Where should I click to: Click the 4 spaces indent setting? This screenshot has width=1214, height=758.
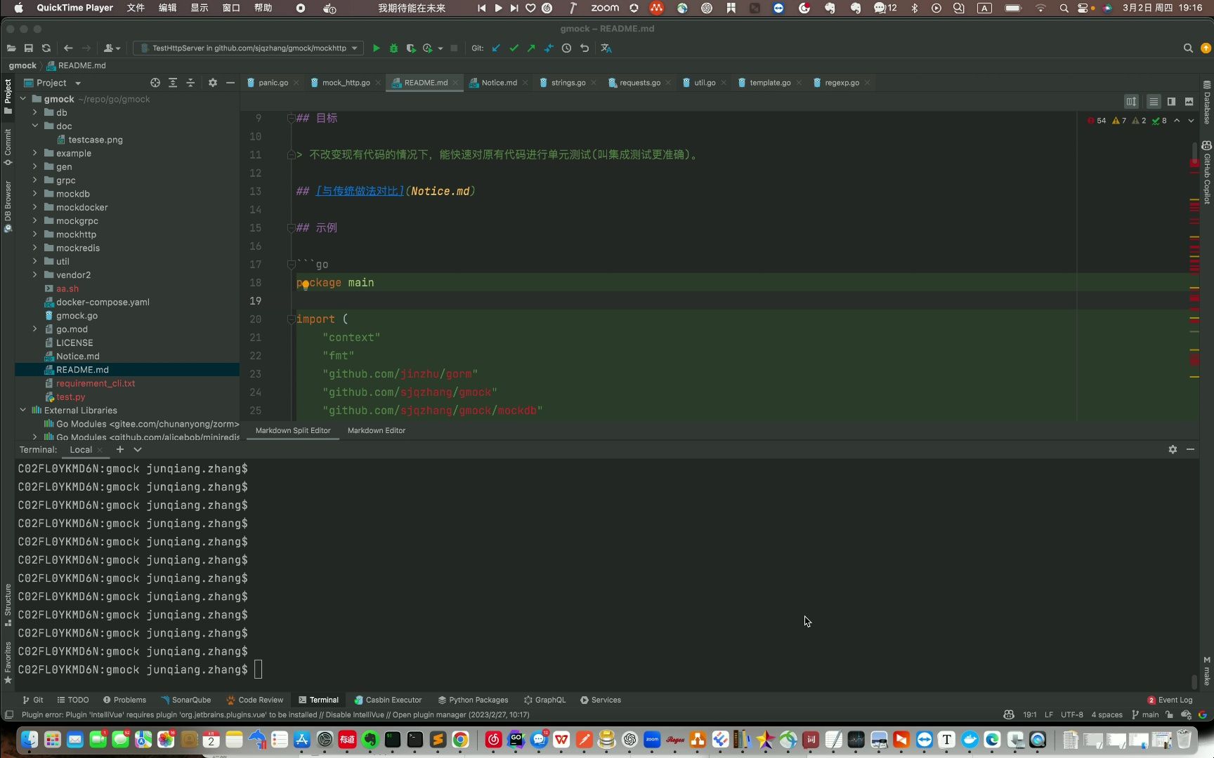click(x=1107, y=714)
